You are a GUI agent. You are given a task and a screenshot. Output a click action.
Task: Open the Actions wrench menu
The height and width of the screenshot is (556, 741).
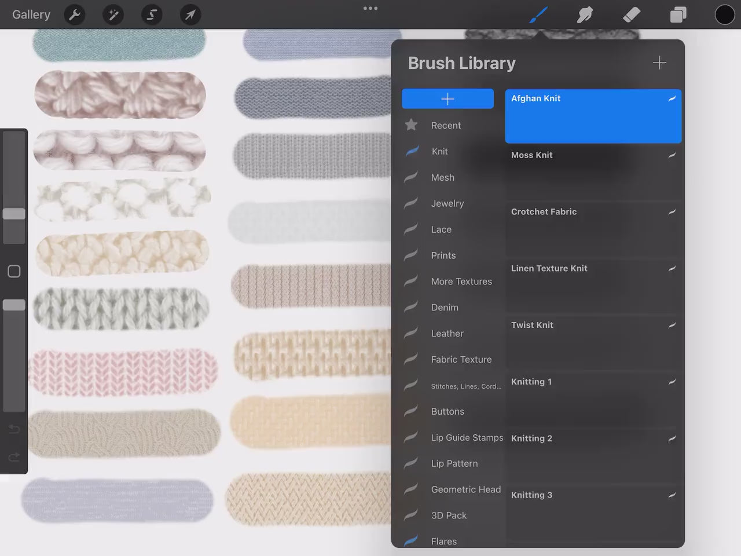coord(74,14)
